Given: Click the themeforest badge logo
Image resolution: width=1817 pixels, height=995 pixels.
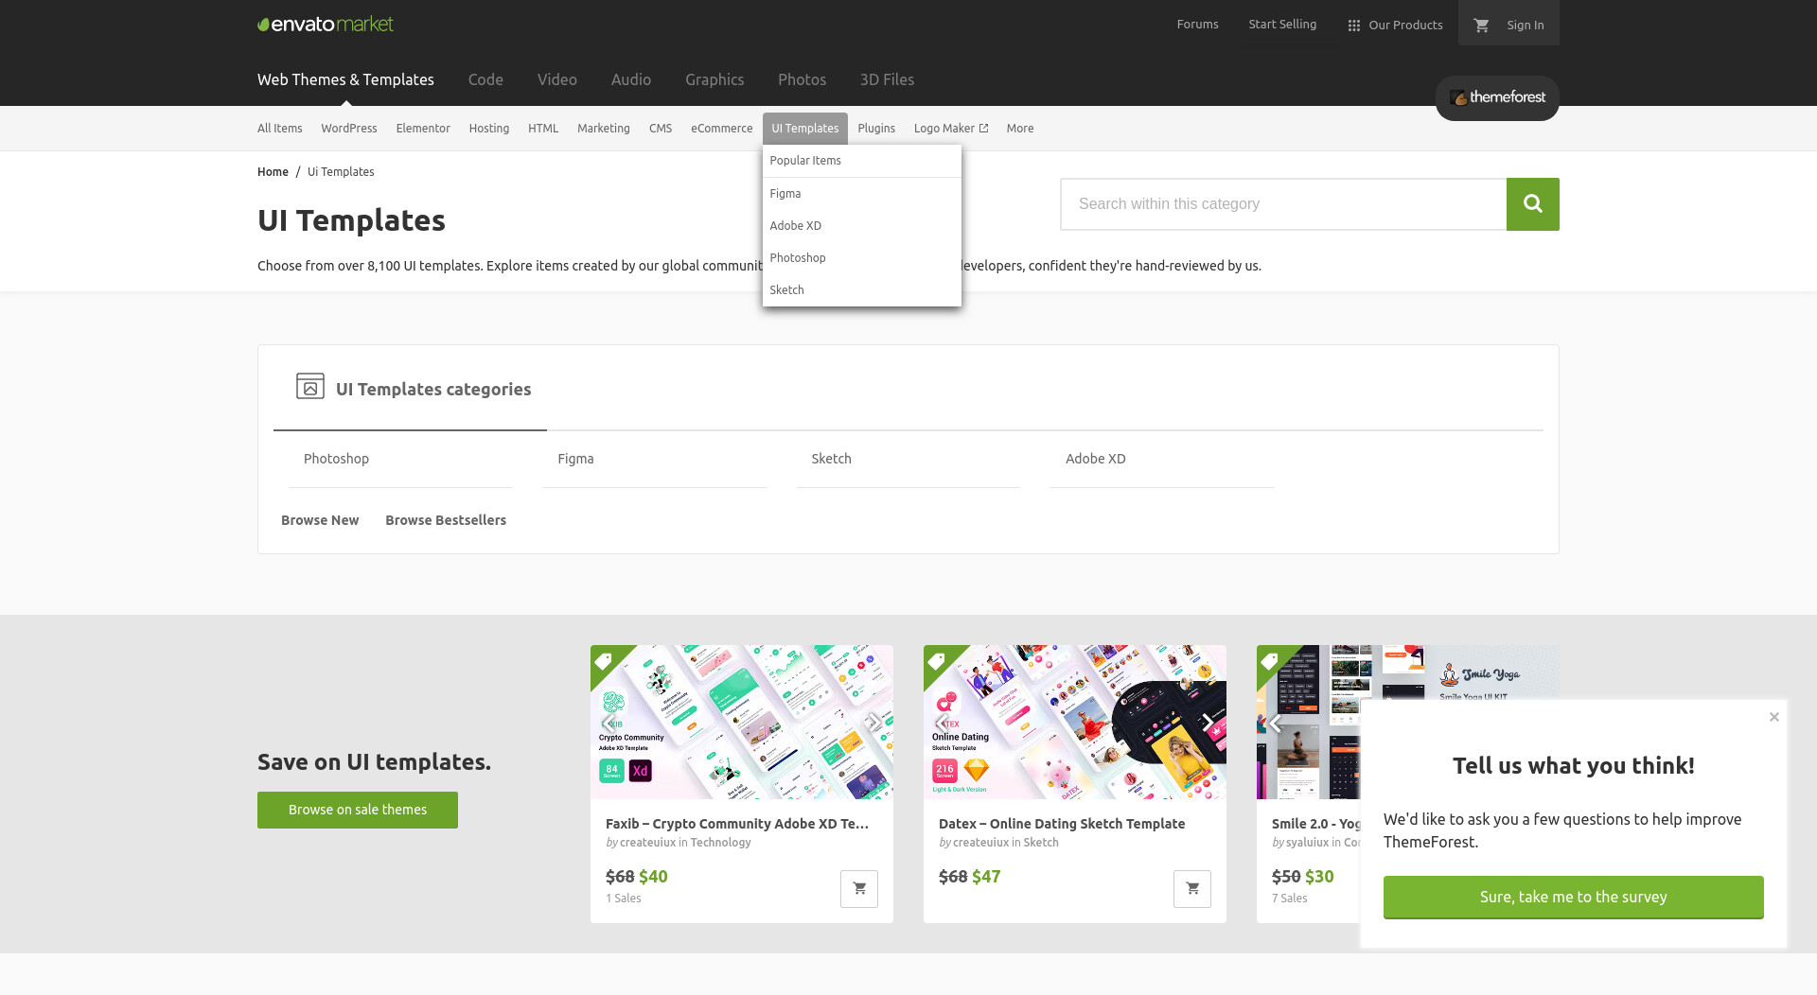Looking at the screenshot, I should click(x=1497, y=97).
